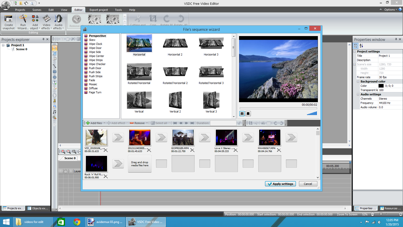Open the Tools menu
403x227 pixels.
pyautogui.click(x=118, y=10)
